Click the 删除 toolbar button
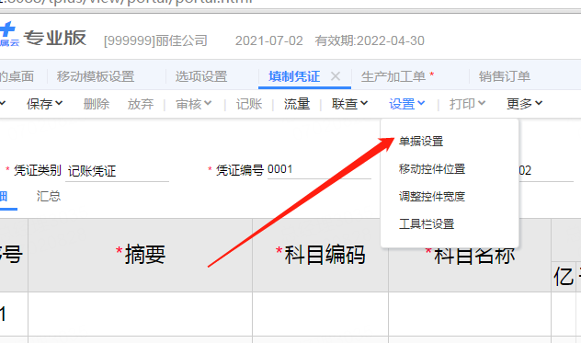Image resolution: width=581 pixels, height=343 pixels. pos(97,104)
